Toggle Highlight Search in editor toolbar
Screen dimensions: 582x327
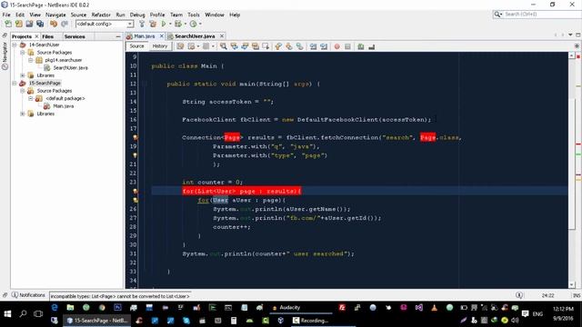pos(256,46)
